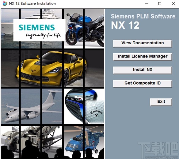Click the window title text
Viewport: 179px width, 159px height.
(32, 4)
